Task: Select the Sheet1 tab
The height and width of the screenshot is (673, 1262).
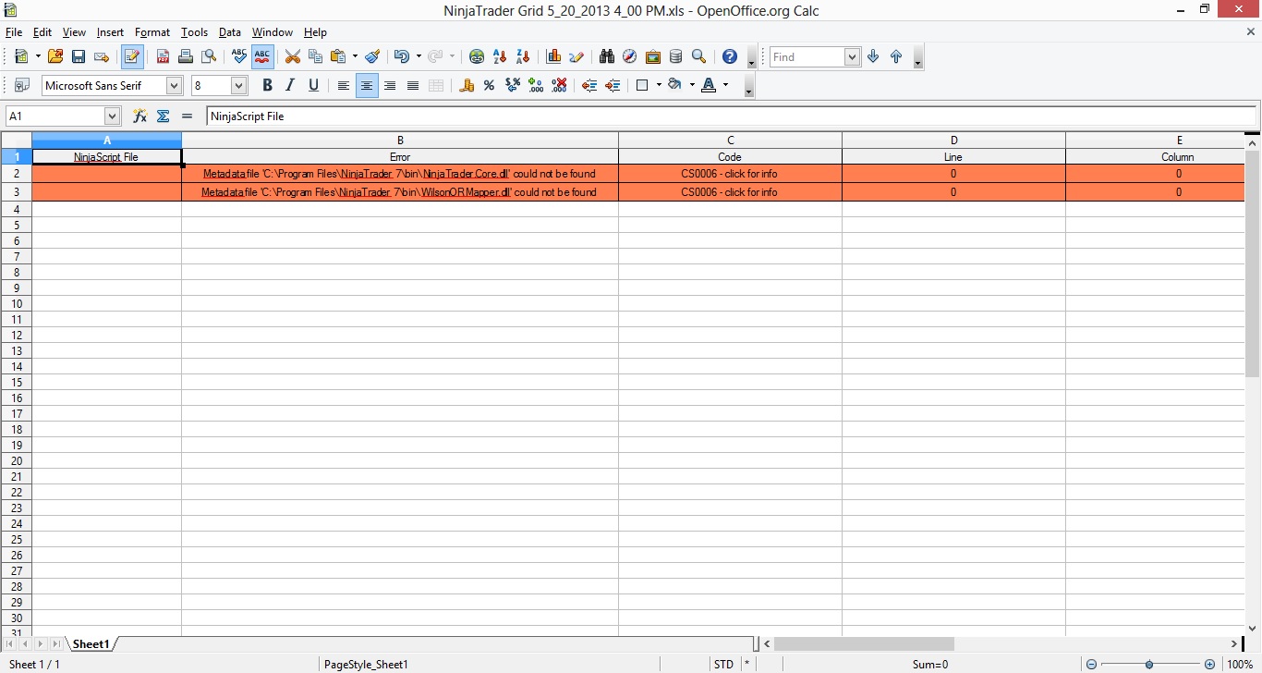Action: pos(91,644)
